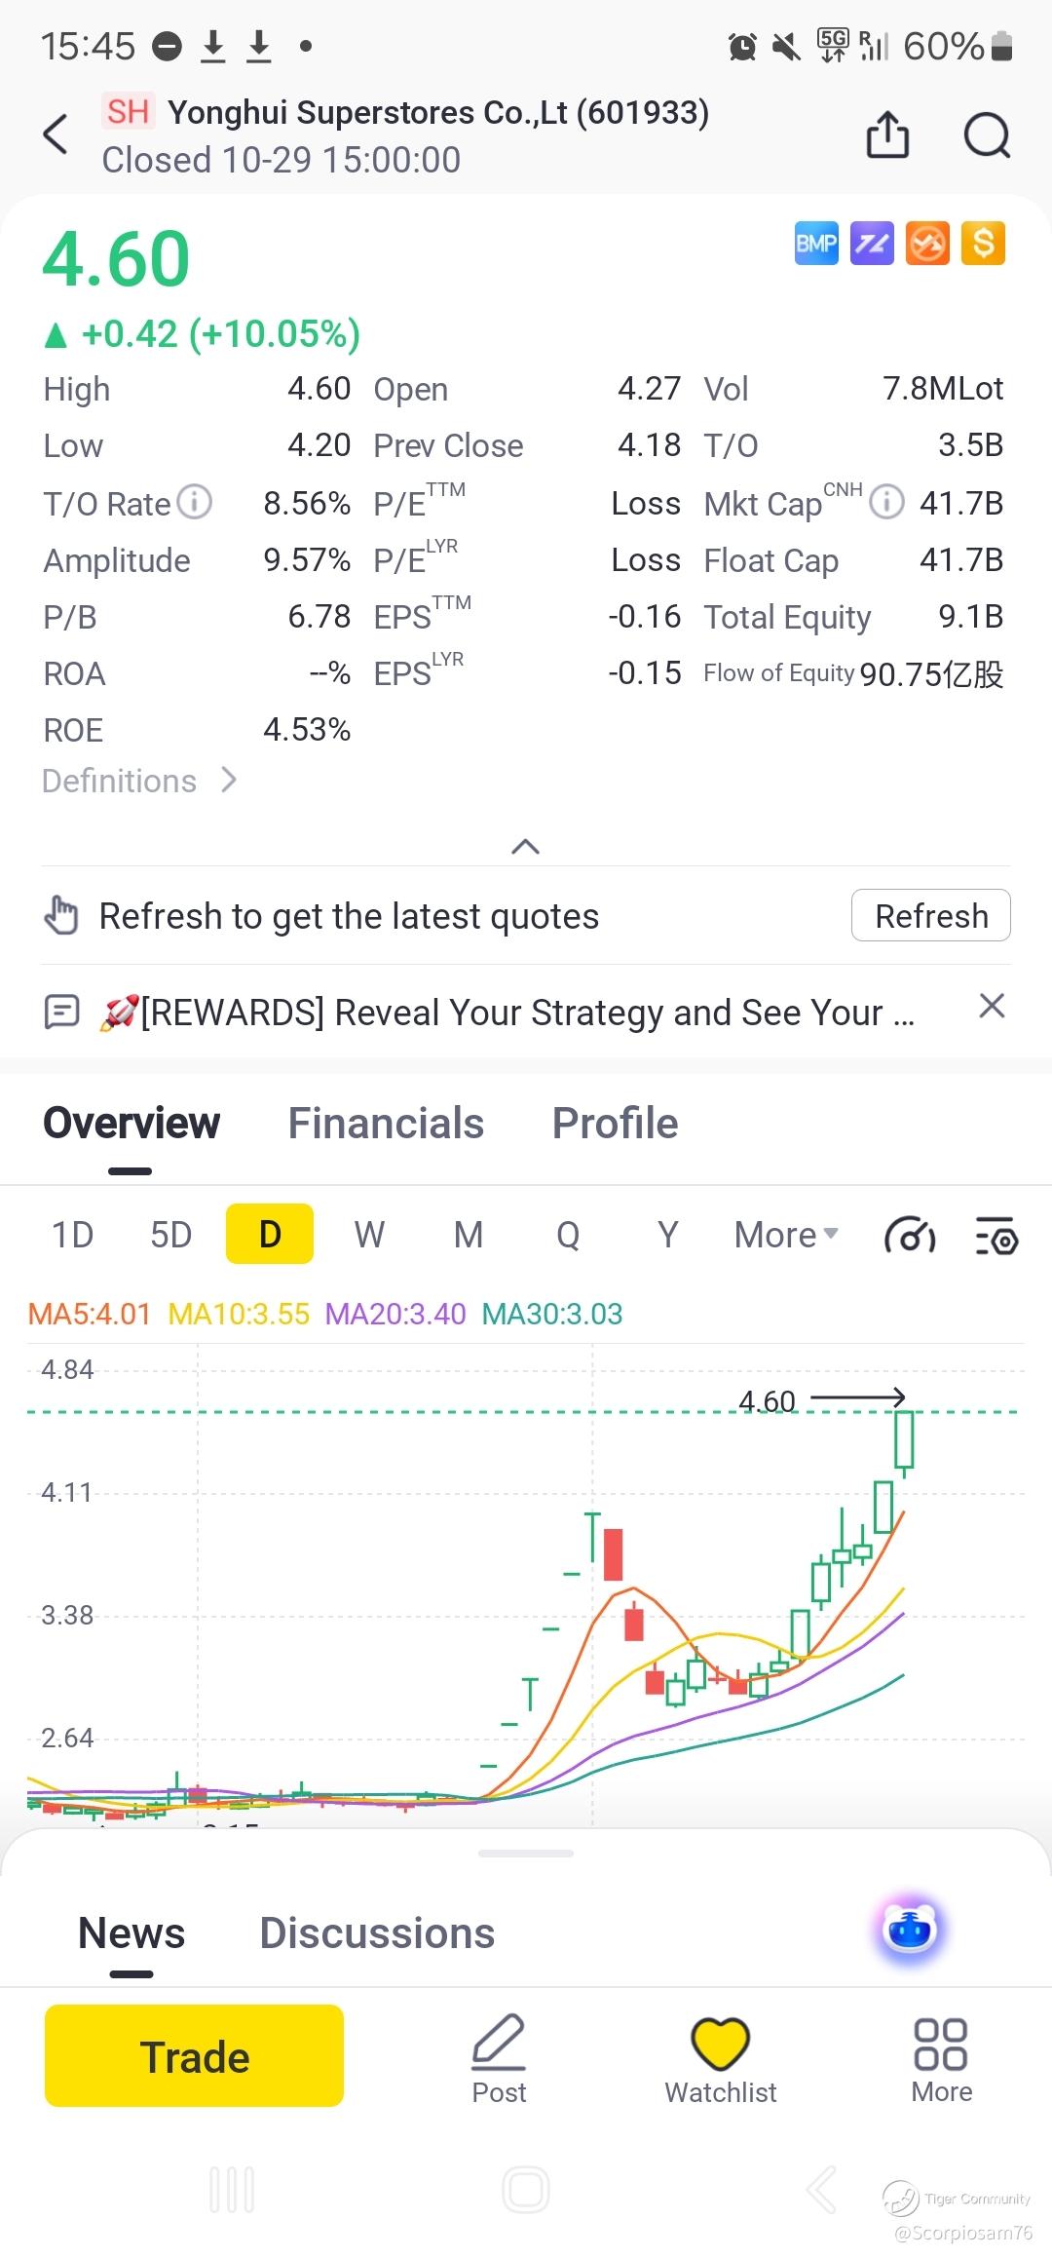The image size is (1052, 2257).
Task: Switch to the Discussions tab
Action: pos(377,1933)
